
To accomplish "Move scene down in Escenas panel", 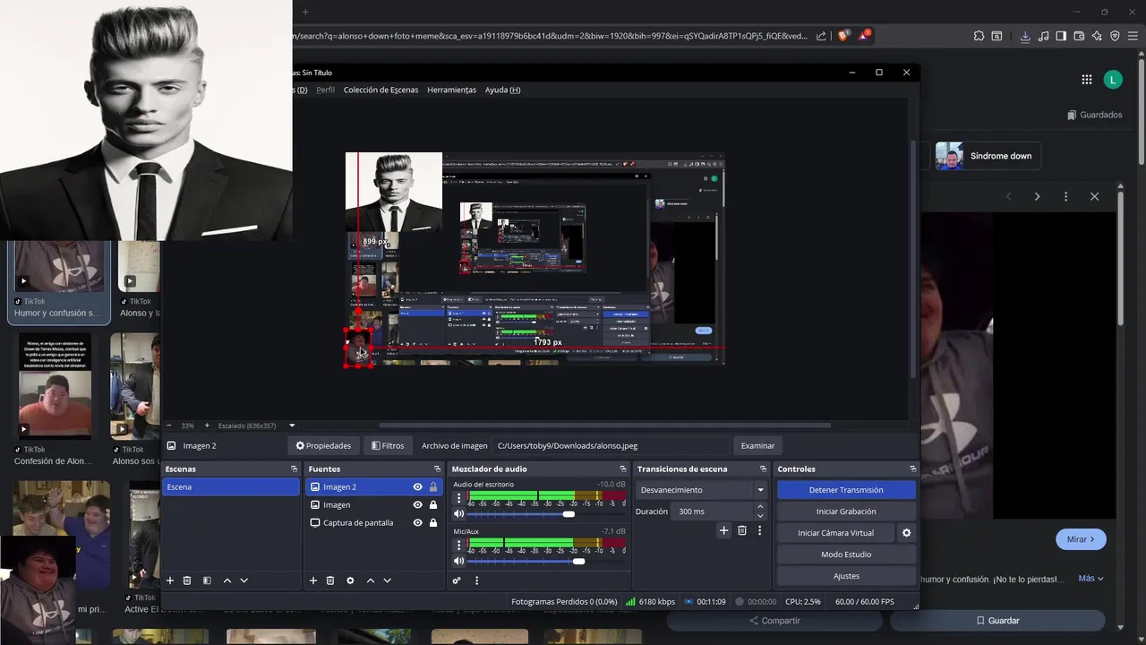I will pyautogui.click(x=244, y=580).
